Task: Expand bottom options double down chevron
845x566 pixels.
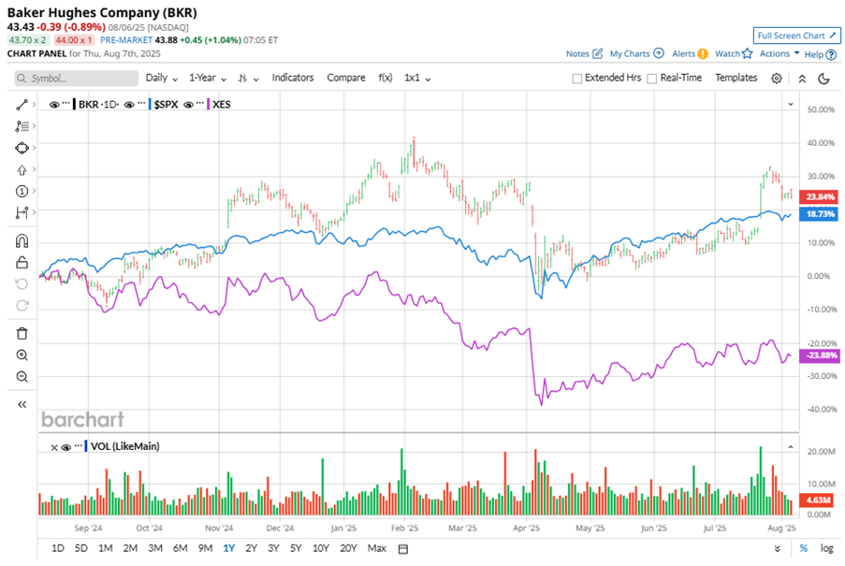Action: [x=777, y=549]
